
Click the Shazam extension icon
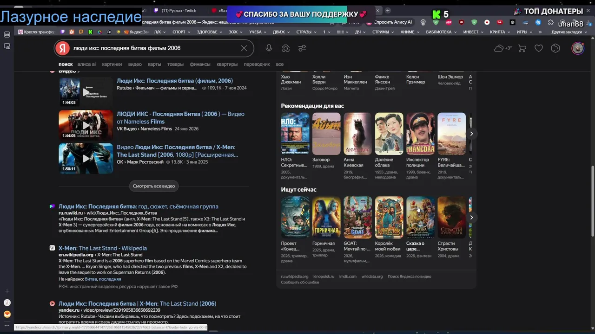pyautogui.click(x=538, y=22)
